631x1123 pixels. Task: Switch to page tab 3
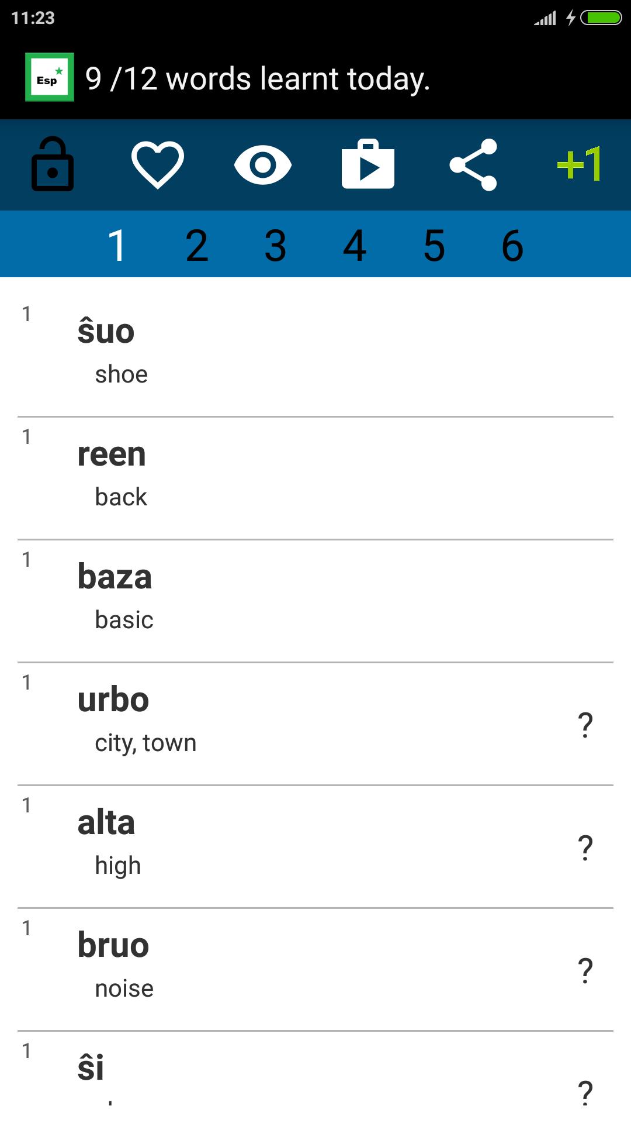coord(276,245)
